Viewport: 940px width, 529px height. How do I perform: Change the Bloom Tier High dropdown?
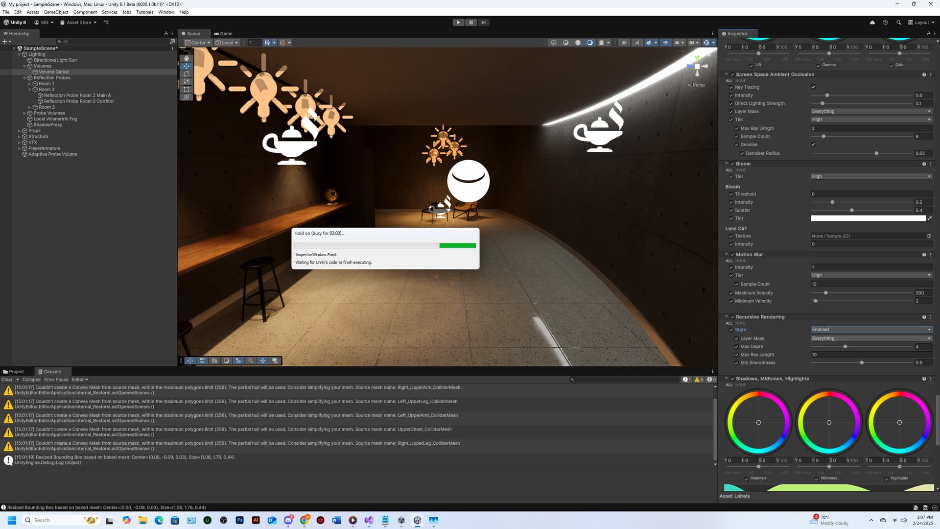coord(871,176)
